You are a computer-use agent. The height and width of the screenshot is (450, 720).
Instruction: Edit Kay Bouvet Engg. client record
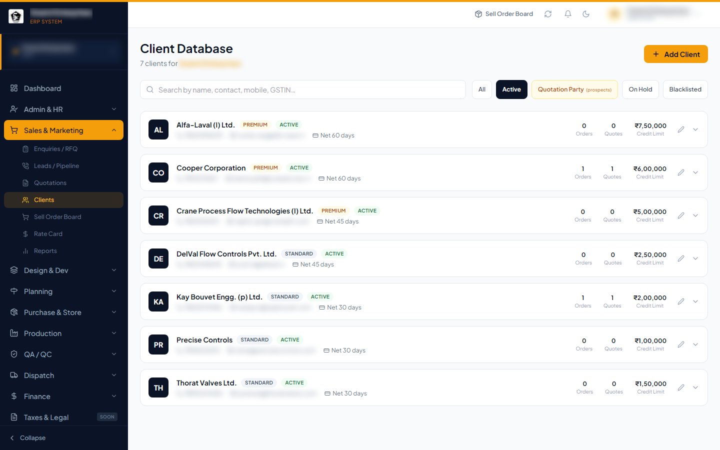click(681, 301)
